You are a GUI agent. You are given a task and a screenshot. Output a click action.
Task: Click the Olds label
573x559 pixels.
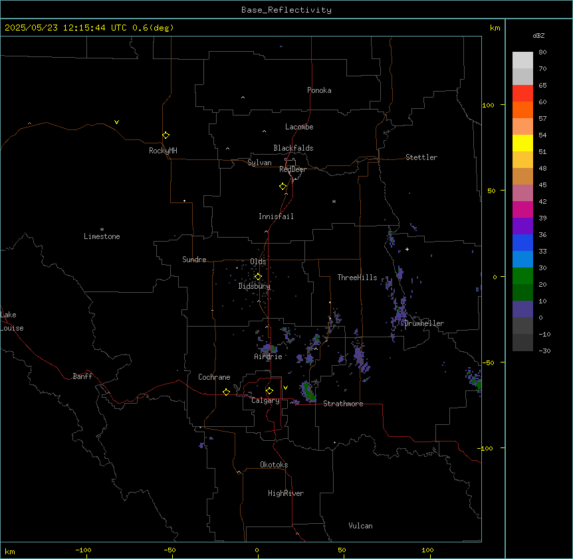tap(258, 262)
